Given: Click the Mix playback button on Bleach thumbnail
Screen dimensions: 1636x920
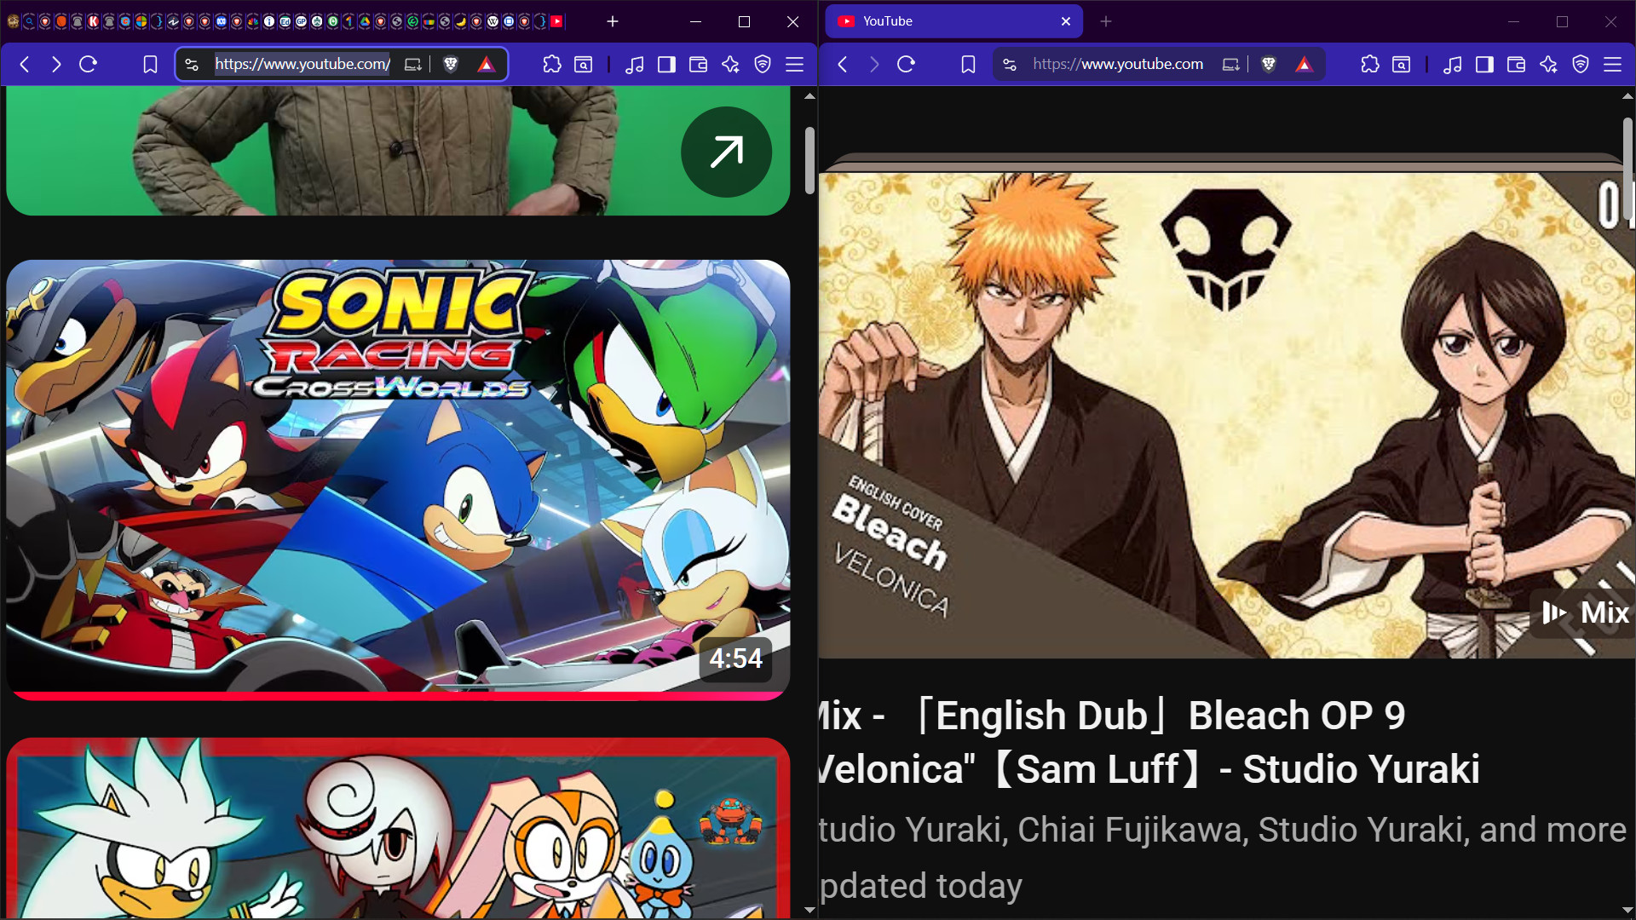Looking at the screenshot, I should [1583, 612].
